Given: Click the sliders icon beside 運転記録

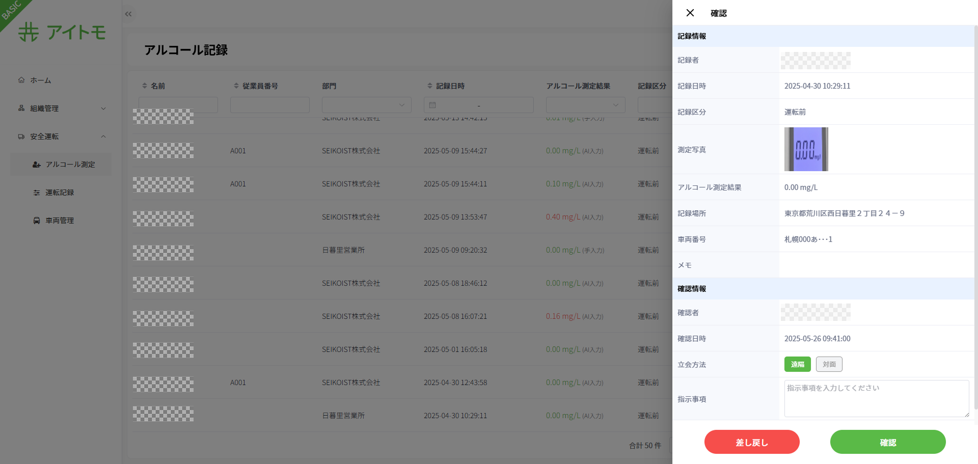Looking at the screenshot, I should [x=37, y=193].
